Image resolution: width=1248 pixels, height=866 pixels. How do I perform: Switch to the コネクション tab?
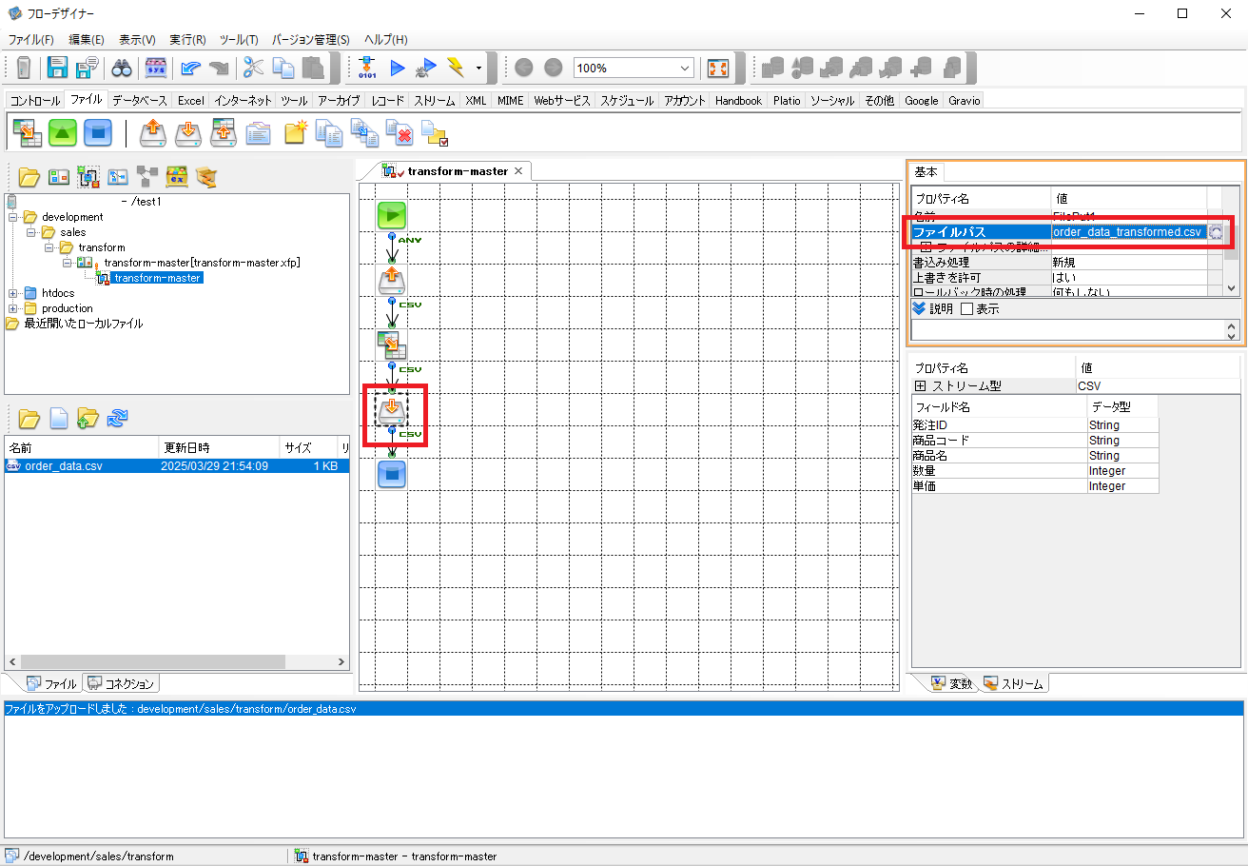121,683
